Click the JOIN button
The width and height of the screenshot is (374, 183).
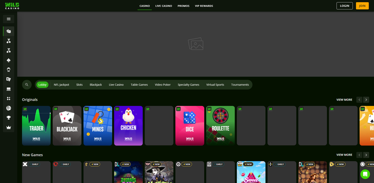coord(362,6)
